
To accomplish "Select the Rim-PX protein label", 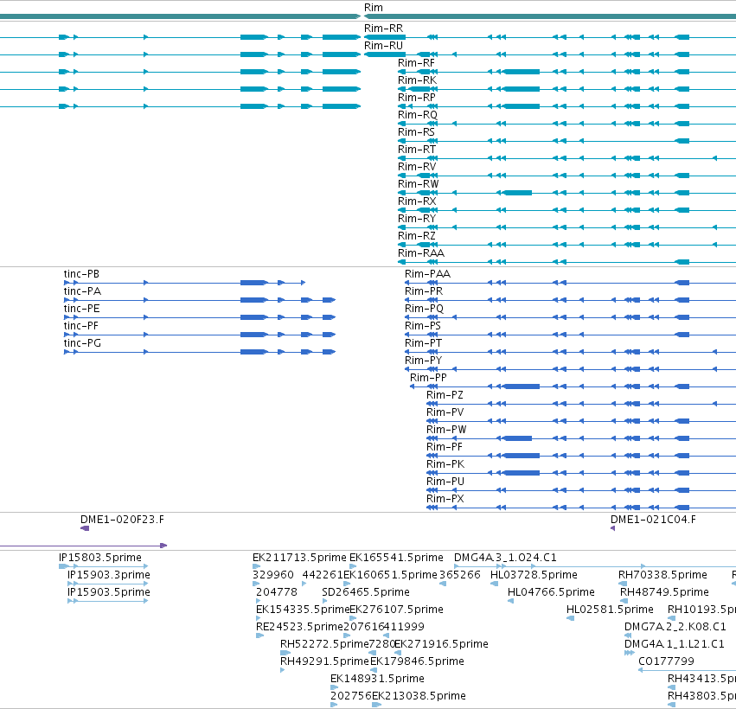I will point(445,499).
